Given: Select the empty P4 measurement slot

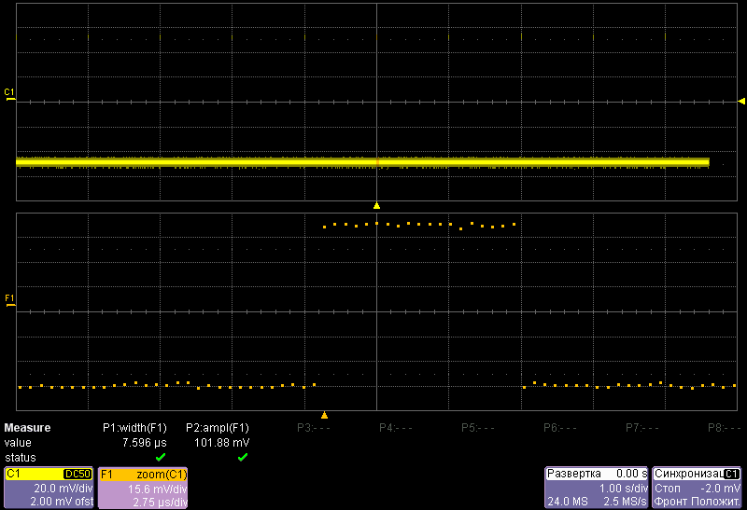Looking at the screenshot, I should (396, 428).
